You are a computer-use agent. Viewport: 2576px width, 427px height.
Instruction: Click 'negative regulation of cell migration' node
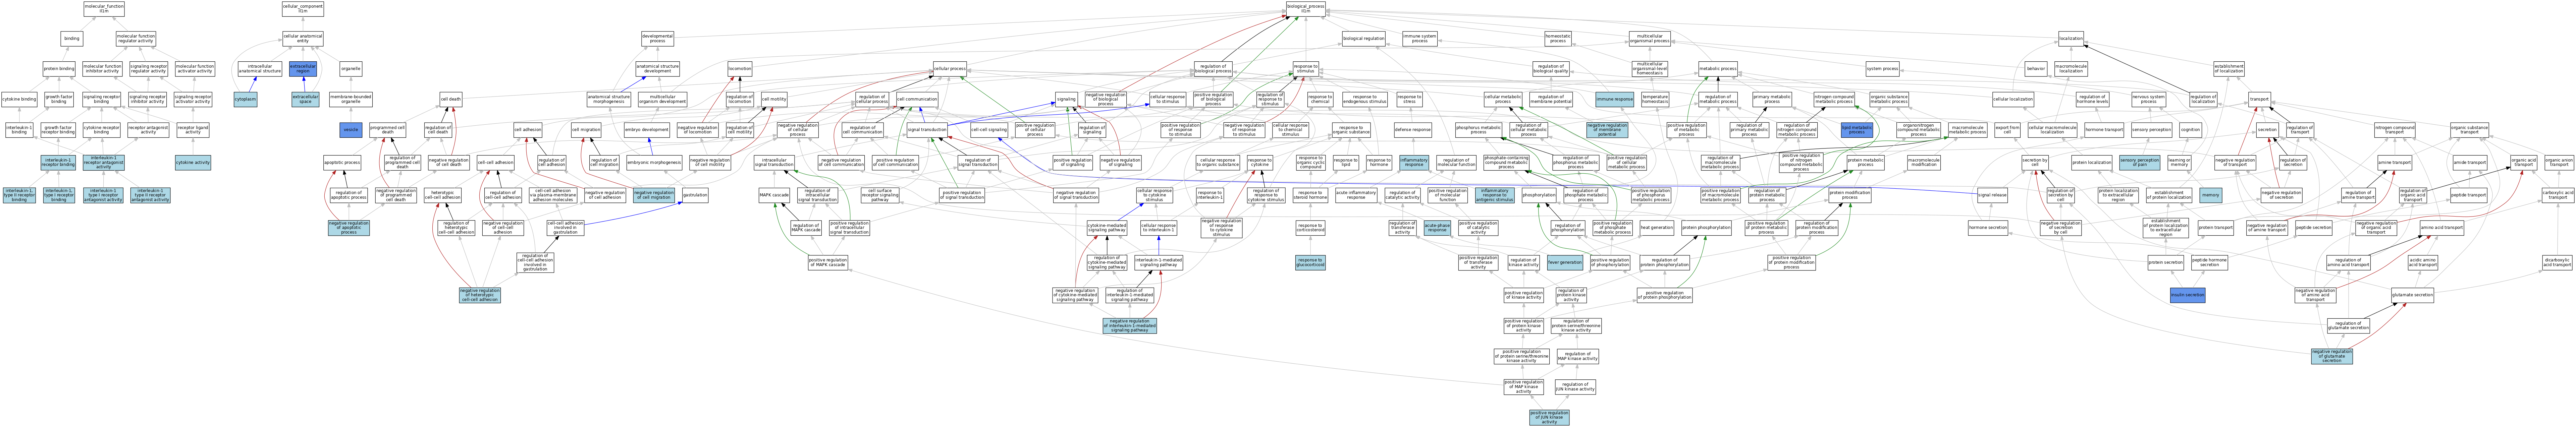pos(654,195)
